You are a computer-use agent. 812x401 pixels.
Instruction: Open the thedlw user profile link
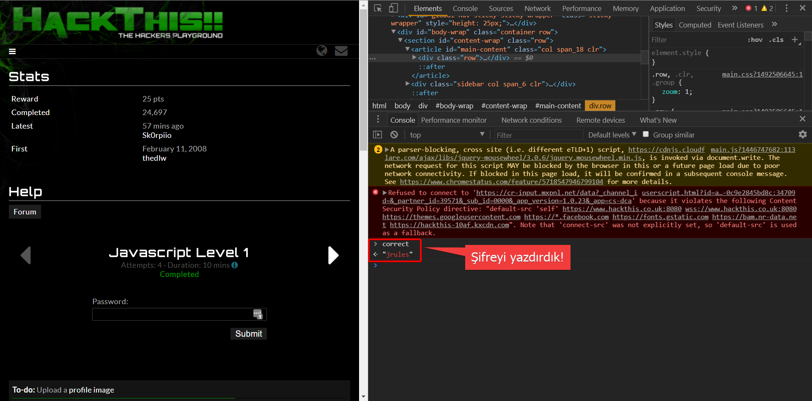point(154,158)
